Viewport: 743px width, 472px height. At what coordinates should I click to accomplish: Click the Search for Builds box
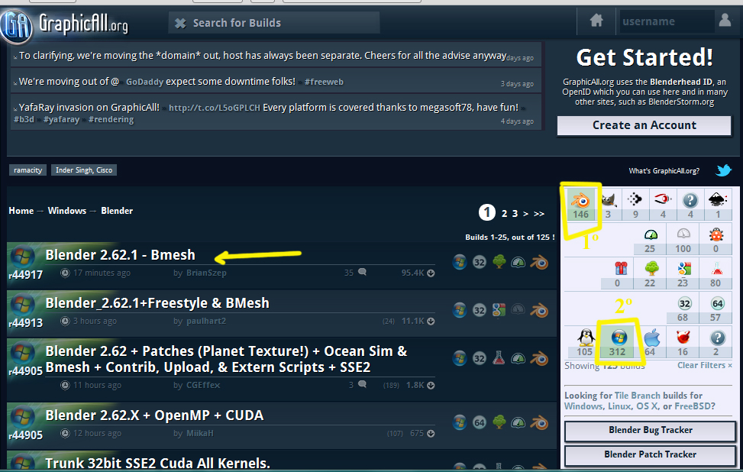point(274,23)
